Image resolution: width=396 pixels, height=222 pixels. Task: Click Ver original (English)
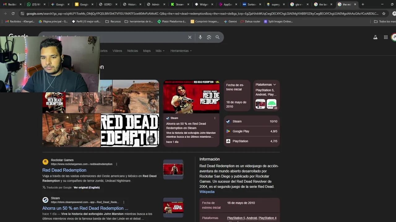(87, 187)
